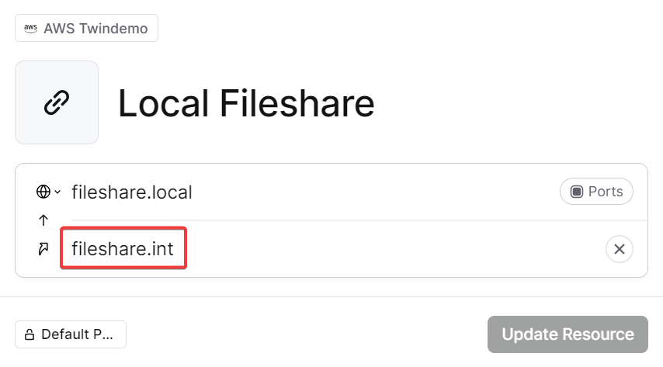This screenshot has width=663, height=367.
Task: Click the Local Fileshare resource title
Action: (x=246, y=103)
